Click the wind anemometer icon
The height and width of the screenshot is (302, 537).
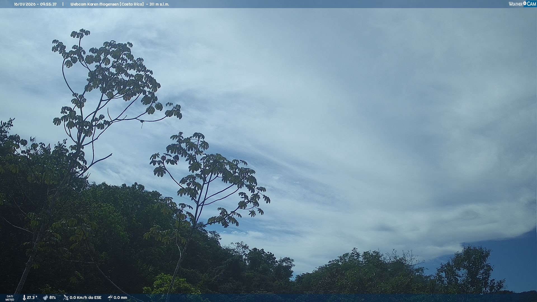pyautogui.click(x=66, y=298)
